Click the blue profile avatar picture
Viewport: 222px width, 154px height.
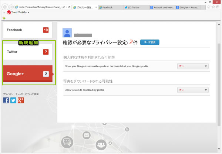[67, 33]
